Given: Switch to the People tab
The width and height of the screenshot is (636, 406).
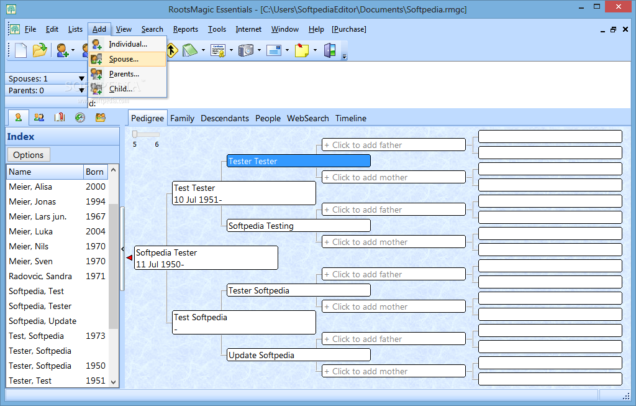Looking at the screenshot, I should (268, 118).
